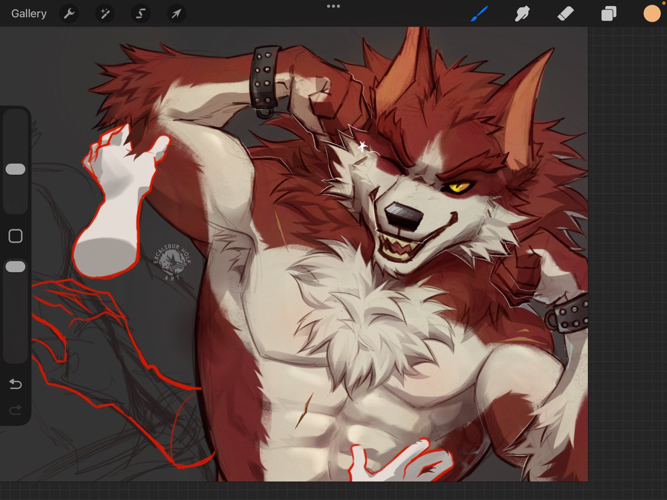This screenshot has height=500, width=667.
Task: Open the Layers panel
Action: point(609,14)
